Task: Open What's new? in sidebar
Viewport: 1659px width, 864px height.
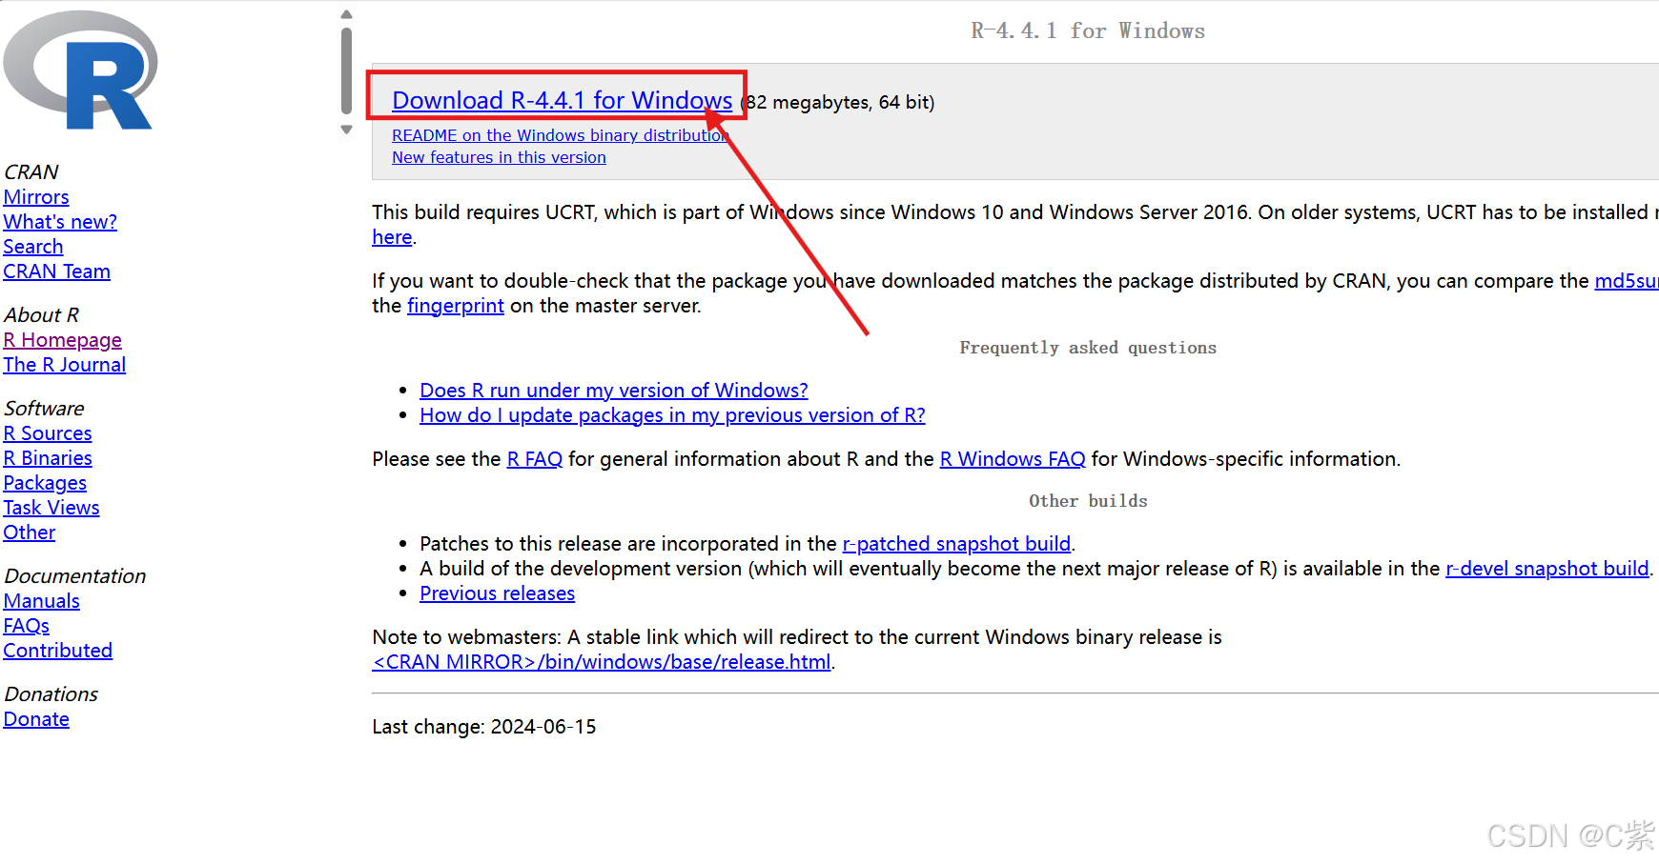Action: click(60, 222)
